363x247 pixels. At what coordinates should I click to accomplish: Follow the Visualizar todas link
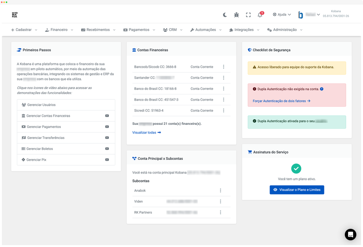click(x=146, y=133)
